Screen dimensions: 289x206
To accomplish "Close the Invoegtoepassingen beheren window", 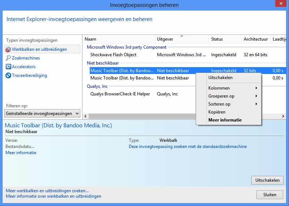I will click(x=281, y=4).
